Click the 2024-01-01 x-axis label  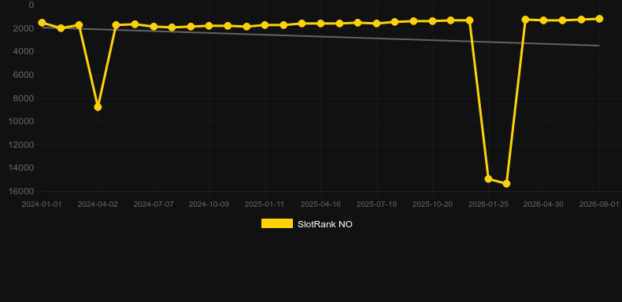[42, 204]
